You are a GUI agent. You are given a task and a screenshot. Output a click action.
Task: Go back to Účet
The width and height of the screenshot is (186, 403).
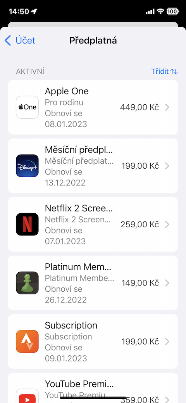pos(20,41)
